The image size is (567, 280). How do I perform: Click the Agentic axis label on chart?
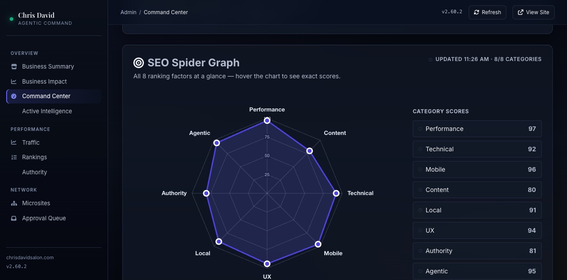pos(200,133)
